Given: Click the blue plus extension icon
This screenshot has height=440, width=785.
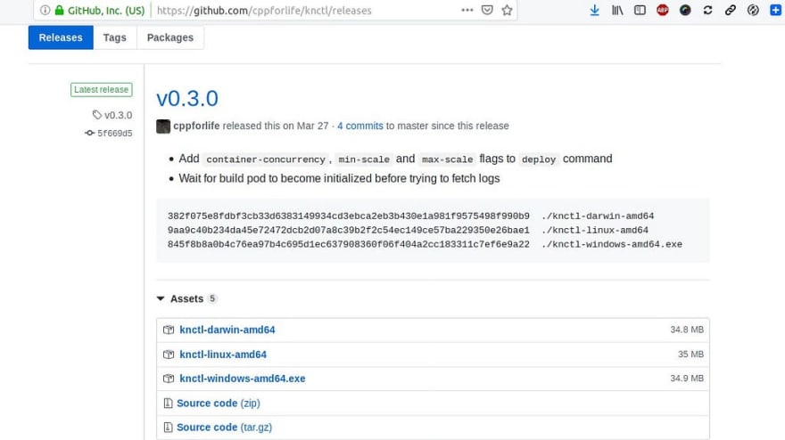Looking at the screenshot, I should 775,10.
